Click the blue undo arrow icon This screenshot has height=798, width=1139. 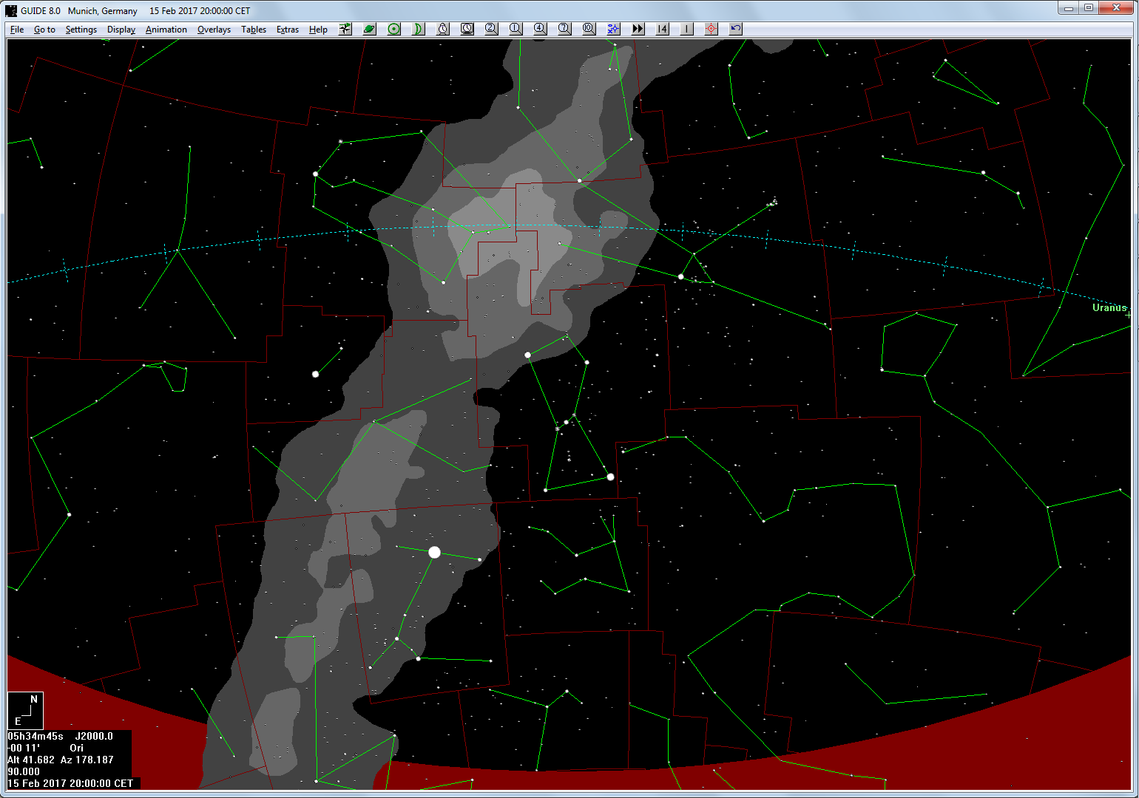click(x=735, y=29)
